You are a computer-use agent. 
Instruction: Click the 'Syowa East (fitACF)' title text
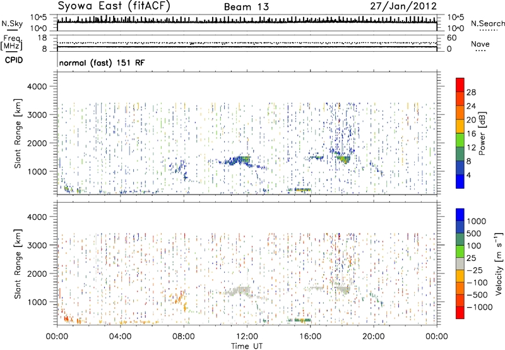114,6
